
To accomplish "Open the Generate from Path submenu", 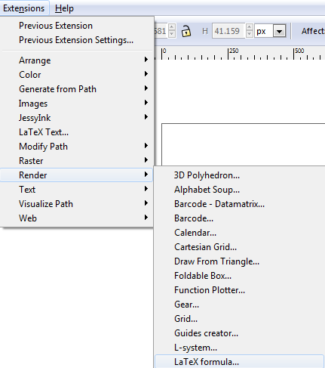I will coord(76,89).
